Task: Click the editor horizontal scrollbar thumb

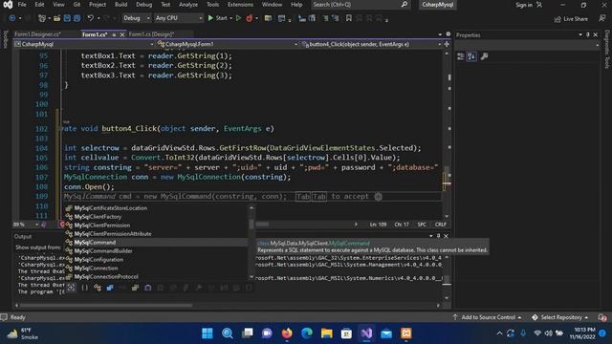Action: coord(262,225)
